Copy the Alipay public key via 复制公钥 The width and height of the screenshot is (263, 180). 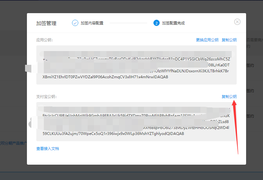(x=229, y=97)
